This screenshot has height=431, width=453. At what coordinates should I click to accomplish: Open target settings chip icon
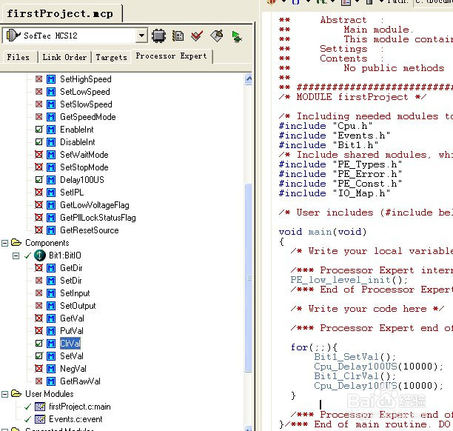(x=158, y=36)
